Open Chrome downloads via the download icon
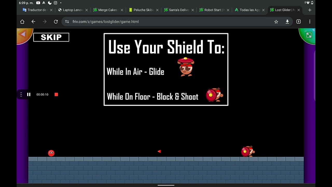This screenshot has height=187, width=332. (x=287, y=22)
